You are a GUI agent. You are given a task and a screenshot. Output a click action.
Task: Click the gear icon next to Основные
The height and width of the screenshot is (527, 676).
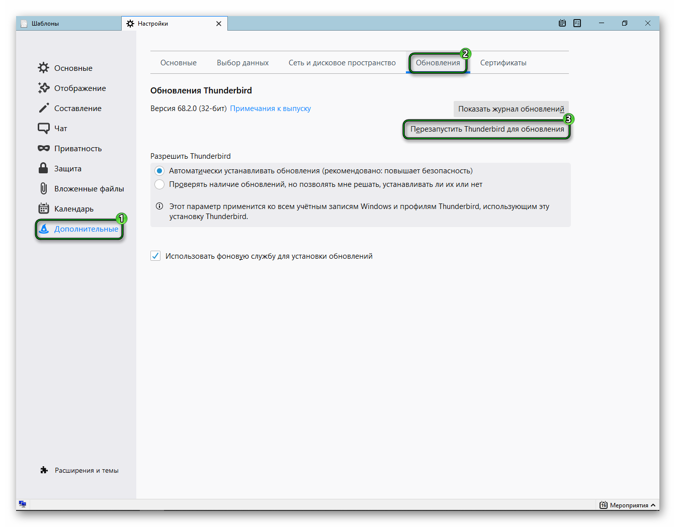point(44,68)
